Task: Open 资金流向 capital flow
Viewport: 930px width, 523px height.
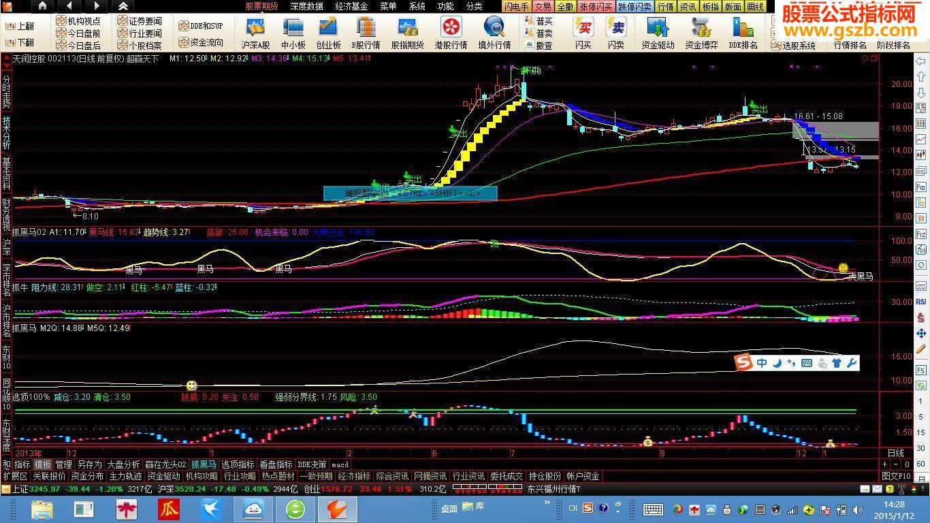Action: [201, 42]
